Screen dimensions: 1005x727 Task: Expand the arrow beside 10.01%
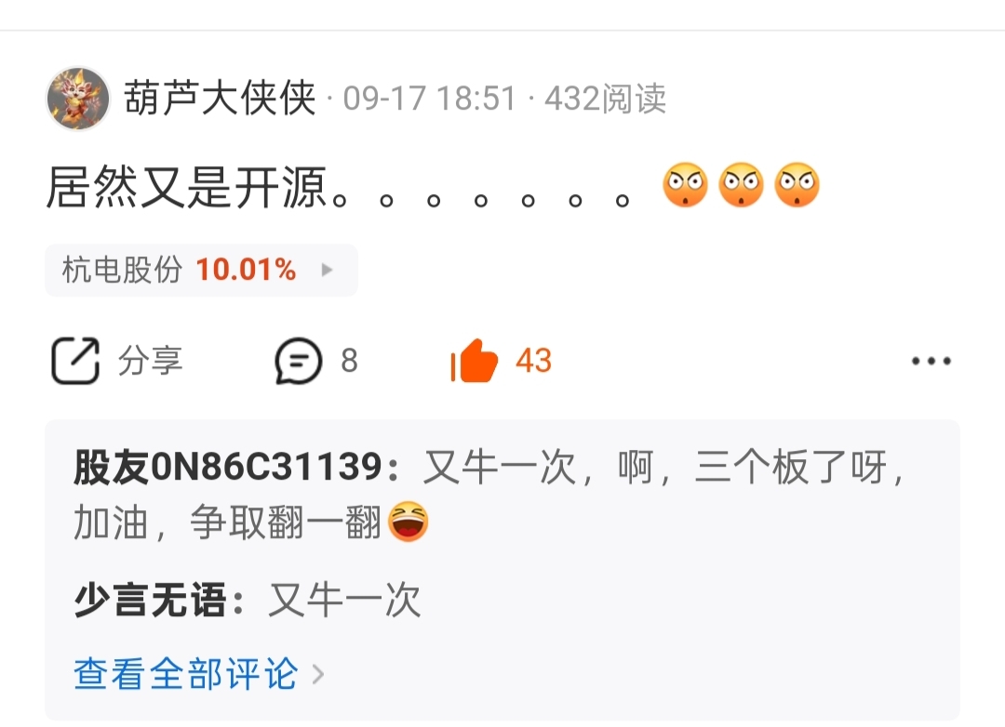pyautogui.click(x=327, y=270)
